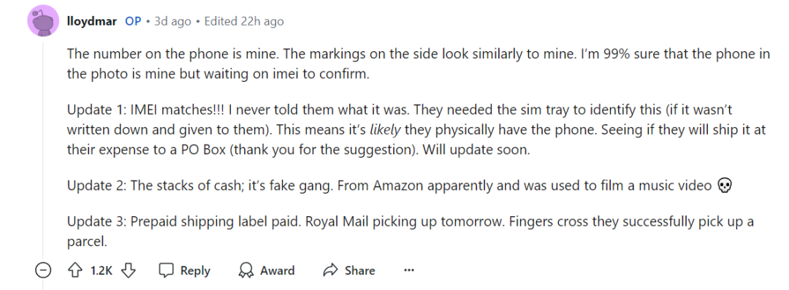The height and width of the screenshot is (290, 789).
Task: Open the more options ellipsis menu
Action: (408, 270)
